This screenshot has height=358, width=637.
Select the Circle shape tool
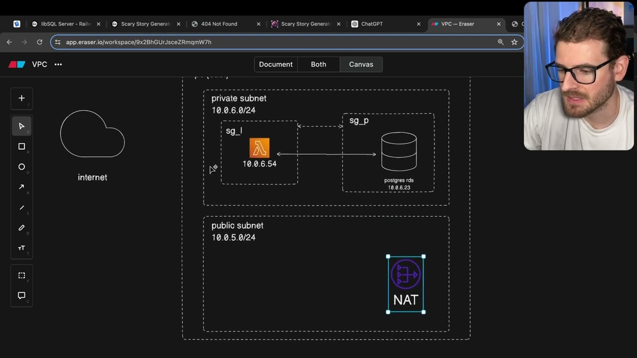point(21,167)
